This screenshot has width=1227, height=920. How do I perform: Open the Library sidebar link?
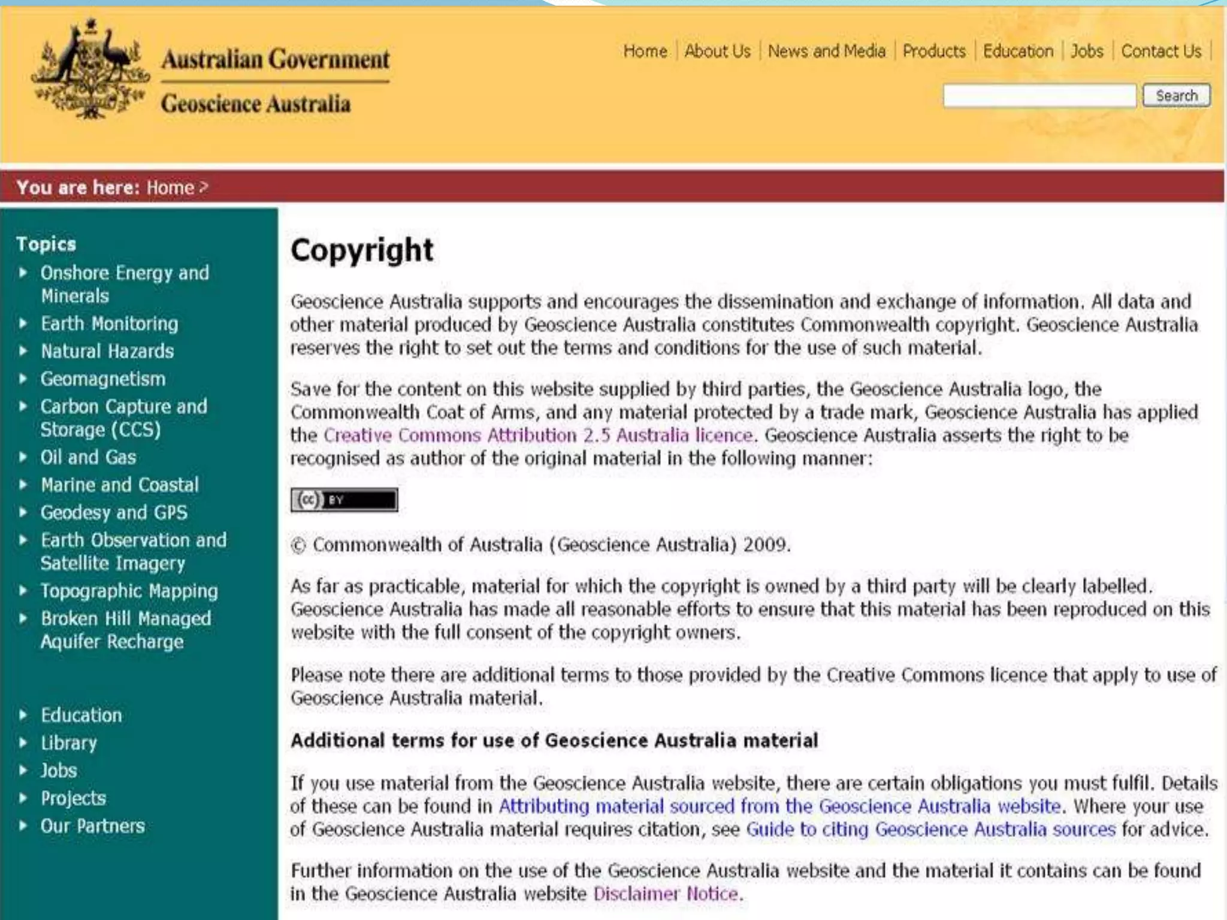click(x=68, y=743)
